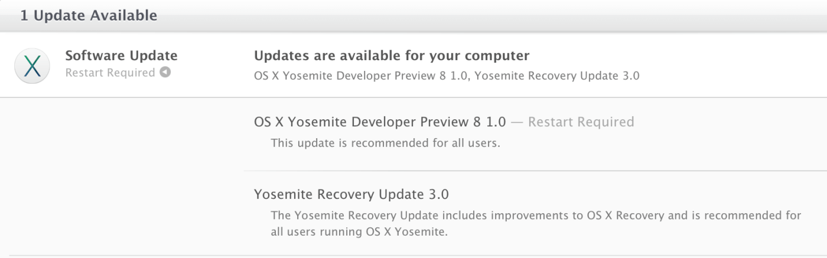Click the OS X Yosemite X icon
The image size is (827, 258).
click(32, 66)
